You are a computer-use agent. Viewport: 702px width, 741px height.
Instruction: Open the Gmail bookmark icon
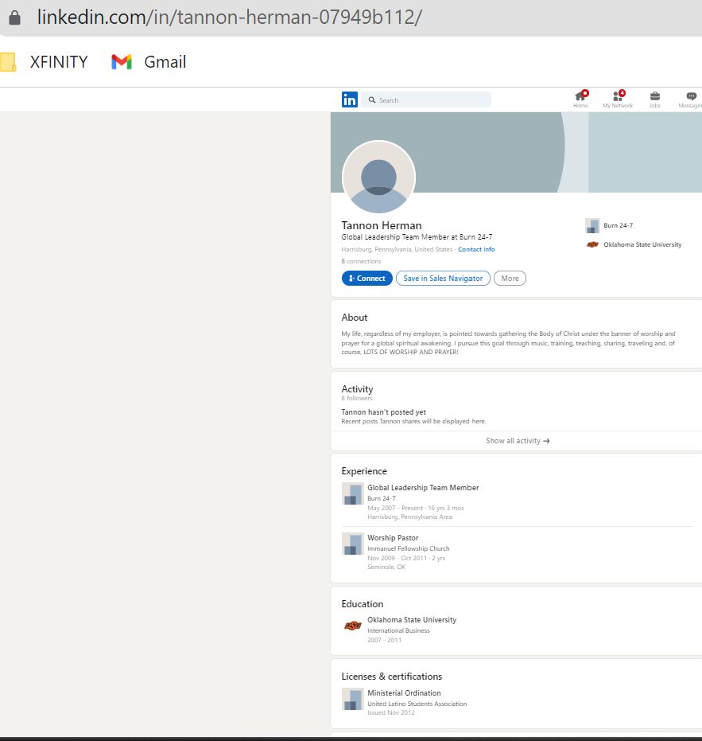pos(122,62)
